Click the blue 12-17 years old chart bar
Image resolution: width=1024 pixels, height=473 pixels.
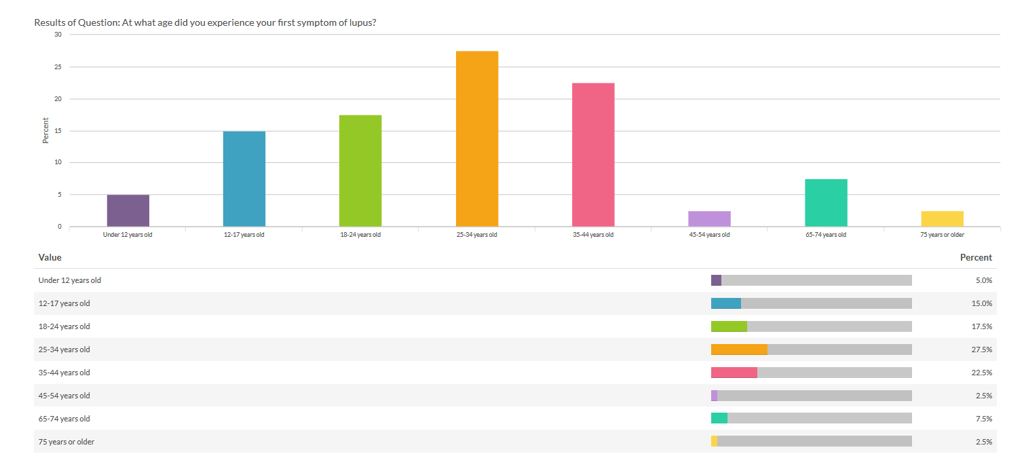[x=244, y=178]
